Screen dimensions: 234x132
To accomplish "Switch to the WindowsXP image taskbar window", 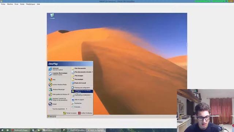I will [x=20, y=130].
